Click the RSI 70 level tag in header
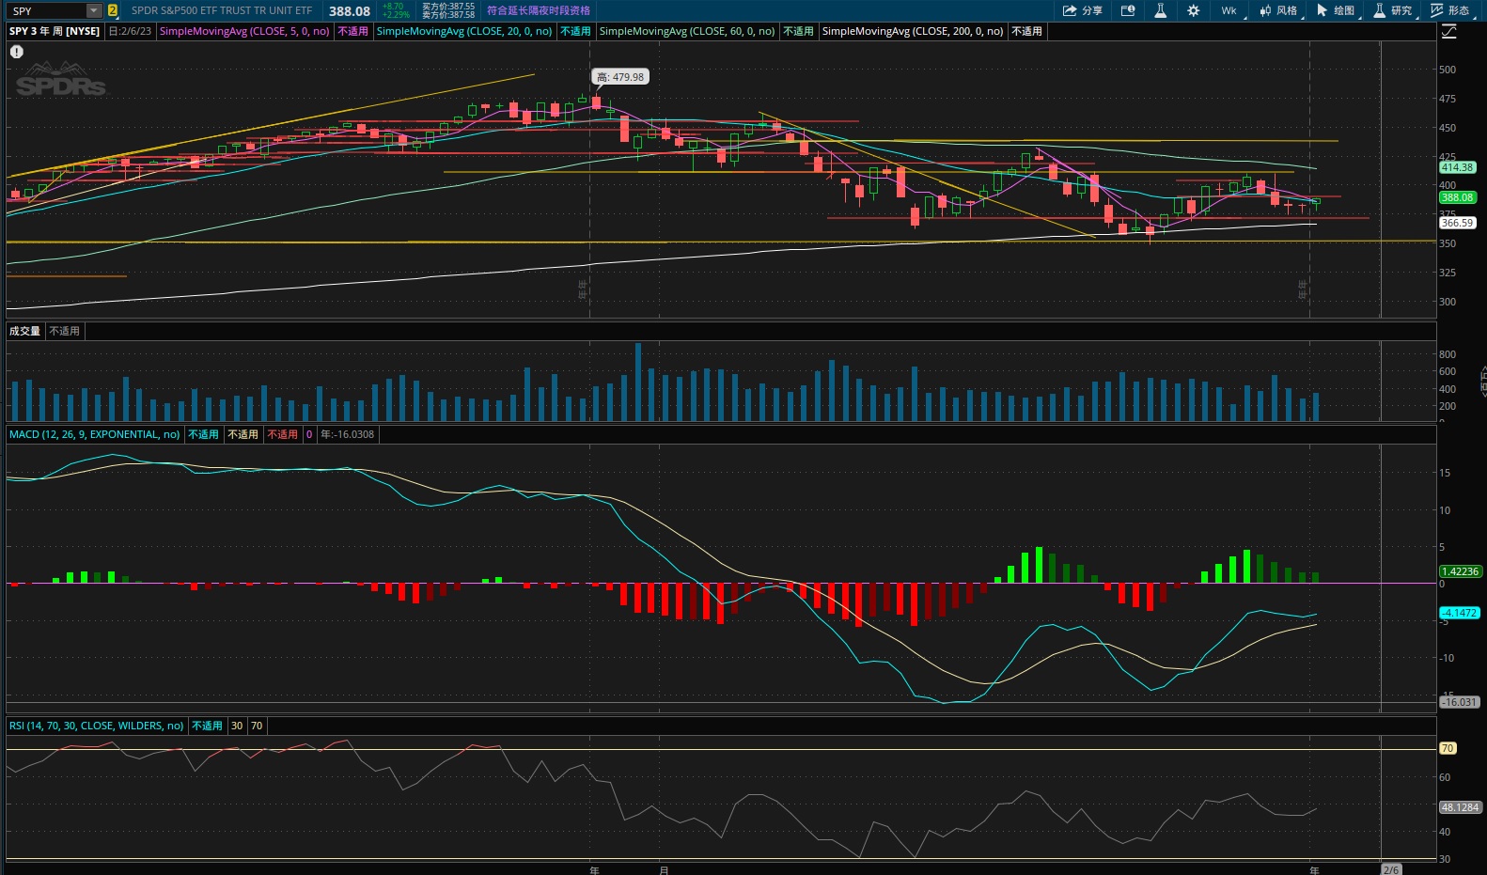 pos(257,726)
